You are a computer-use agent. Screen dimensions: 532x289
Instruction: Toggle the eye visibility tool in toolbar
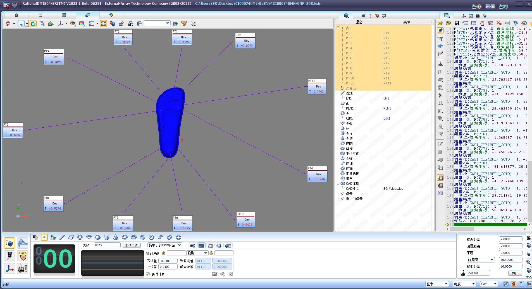coord(73,24)
